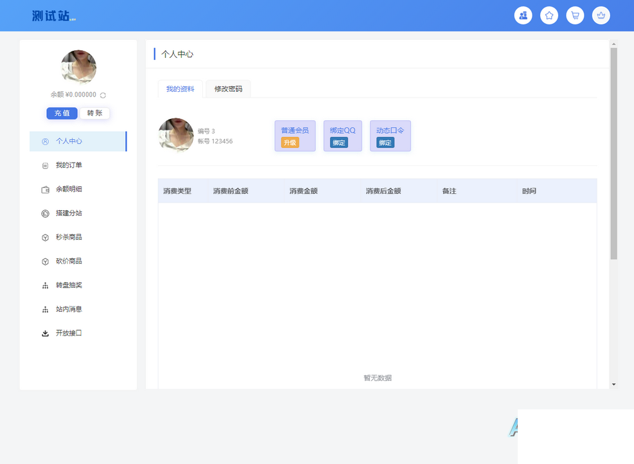Screen dimensions: 634x464
Task: Click the user group icon in header
Action: point(523,15)
